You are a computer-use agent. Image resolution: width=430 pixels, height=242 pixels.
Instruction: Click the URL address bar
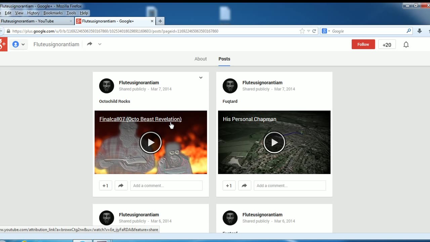(155, 31)
